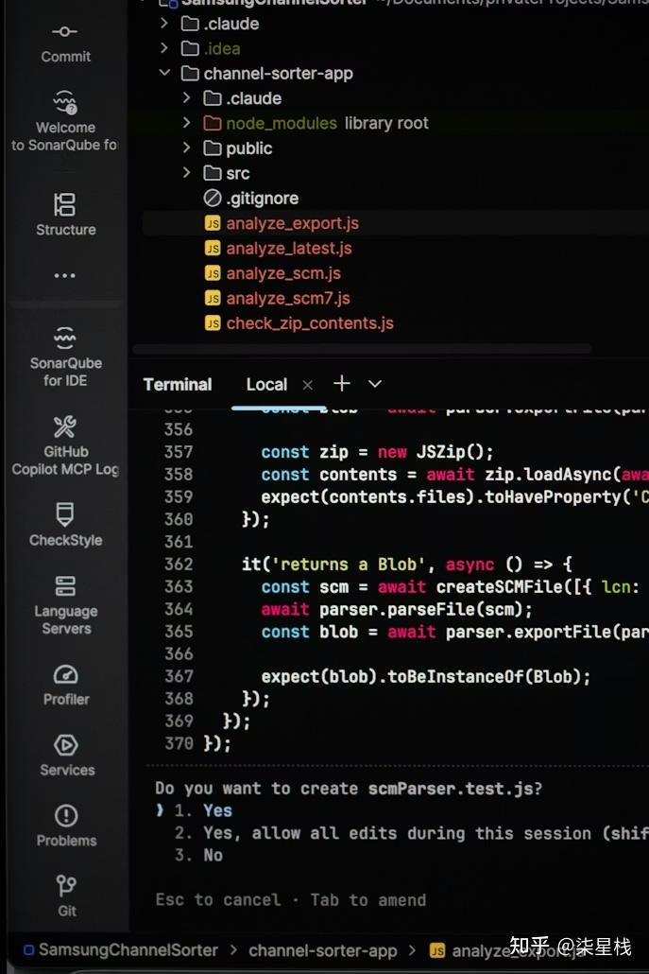The image size is (649, 974).
Task: Open the Problems tool window
Action: (66, 826)
